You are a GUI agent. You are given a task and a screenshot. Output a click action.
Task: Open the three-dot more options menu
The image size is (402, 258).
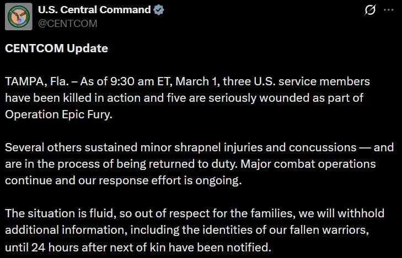(x=390, y=10)
